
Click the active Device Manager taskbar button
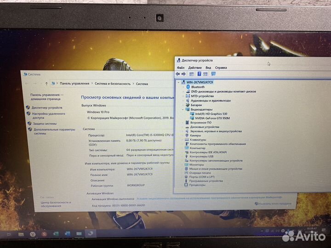[91, 233]
